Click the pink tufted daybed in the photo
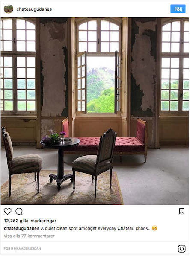 [105, 140]
